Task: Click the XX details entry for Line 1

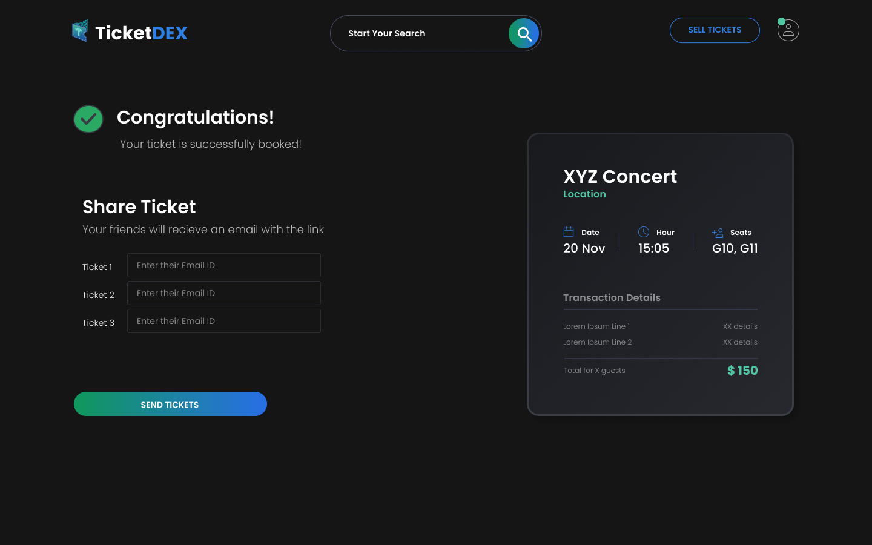Action: (740, 326)
